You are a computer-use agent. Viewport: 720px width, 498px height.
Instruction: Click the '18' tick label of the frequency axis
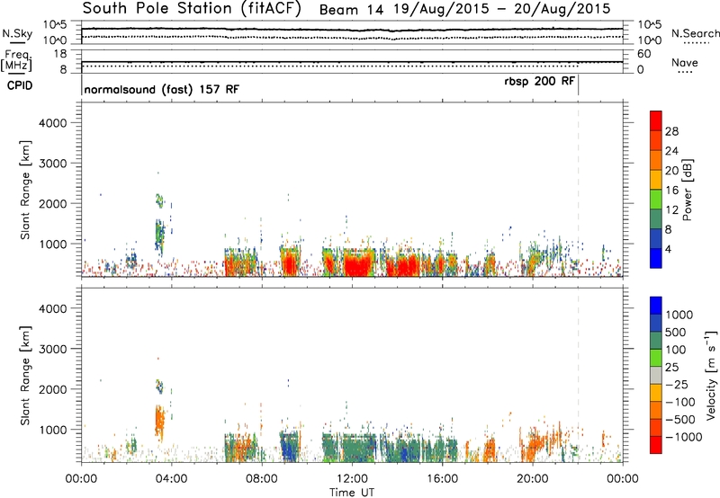pos(59,54)
